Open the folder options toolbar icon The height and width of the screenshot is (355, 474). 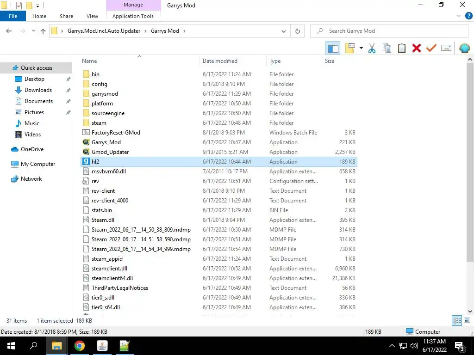point(350,48)
